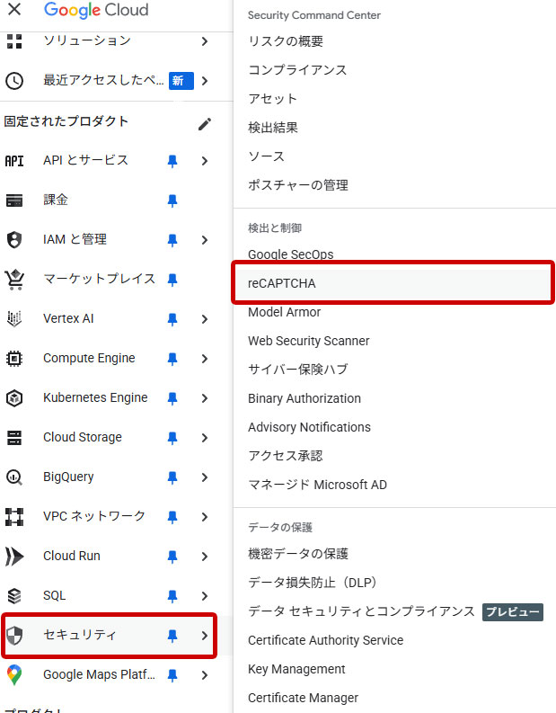Click the Kubernetes Engine hexagon icon
This screenshot has width=556, height=713.
14,398
